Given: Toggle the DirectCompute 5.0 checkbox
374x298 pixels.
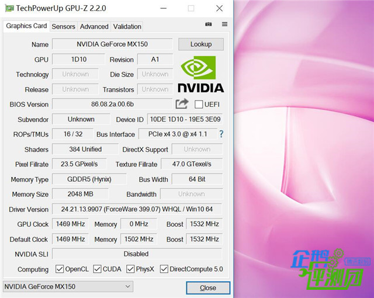Looking at the screenshot, I should click(x=164, y=269).
